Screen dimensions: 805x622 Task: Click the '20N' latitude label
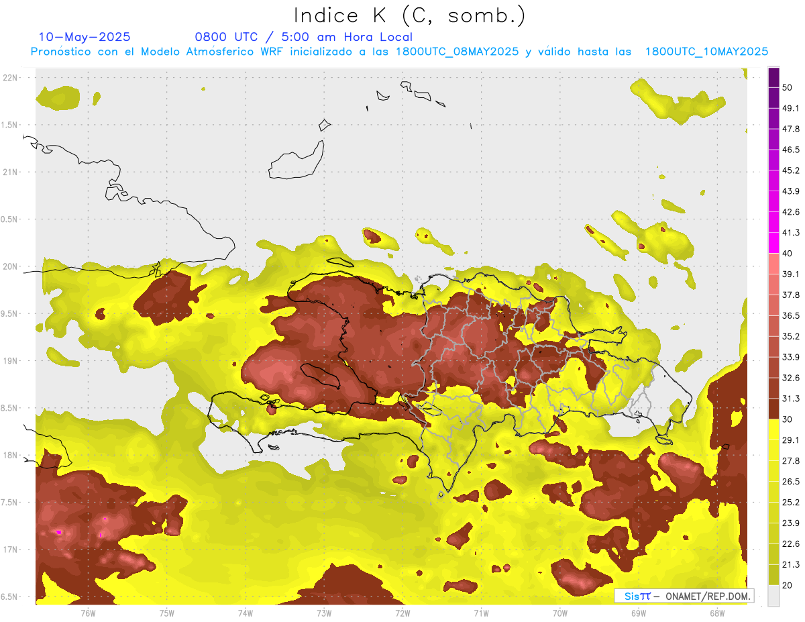[11, 266]
